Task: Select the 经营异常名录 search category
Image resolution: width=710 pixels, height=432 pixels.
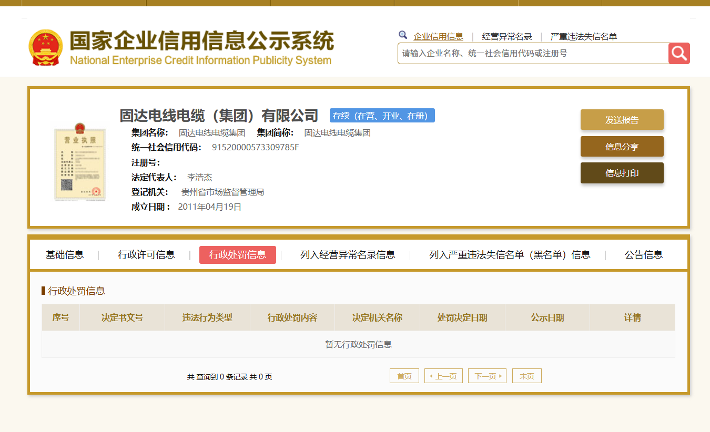Action: pyautogui.click(x=507, y=36)
